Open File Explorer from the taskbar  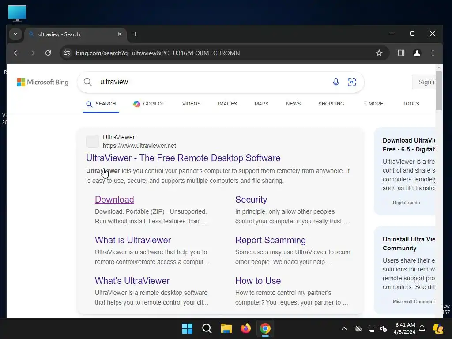point(226,328)
